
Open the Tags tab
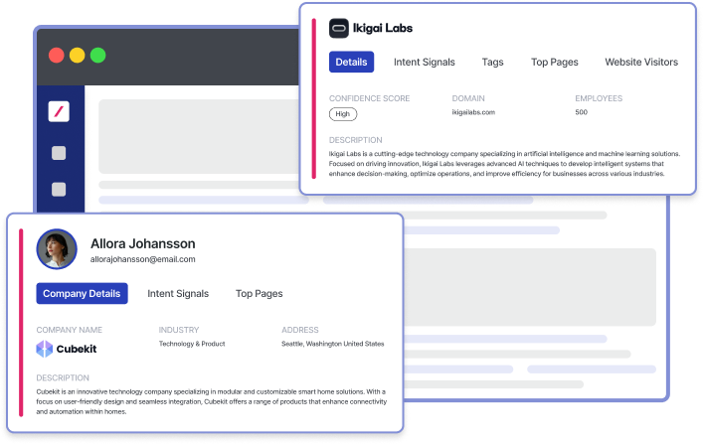[x=493, y=62]
